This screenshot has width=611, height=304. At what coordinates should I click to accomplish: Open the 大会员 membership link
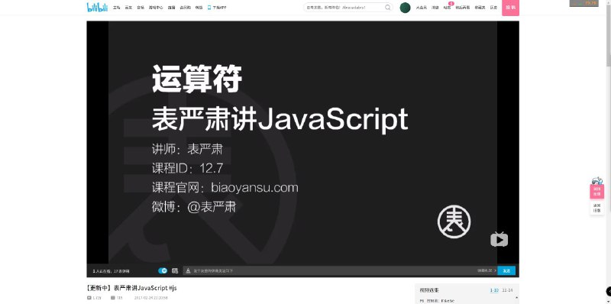[422, 8]
